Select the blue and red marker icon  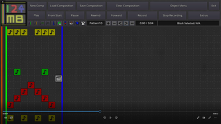click(x=65, y=23)
